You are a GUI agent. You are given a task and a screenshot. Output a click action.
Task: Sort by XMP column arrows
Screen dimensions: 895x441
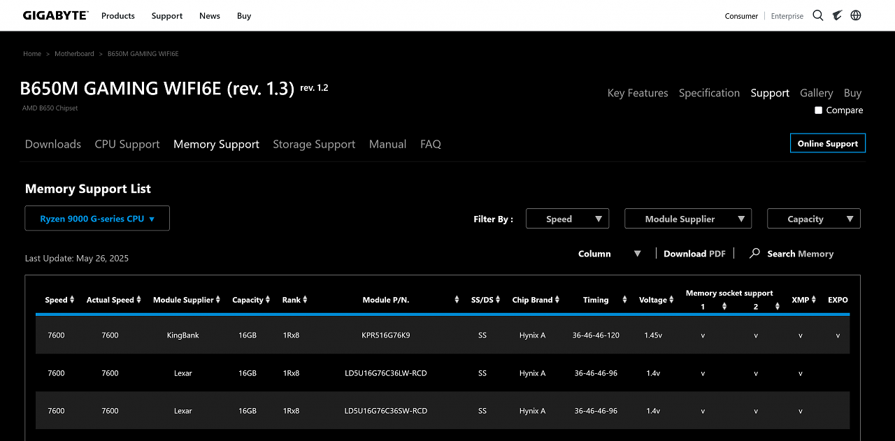[815, 300]
